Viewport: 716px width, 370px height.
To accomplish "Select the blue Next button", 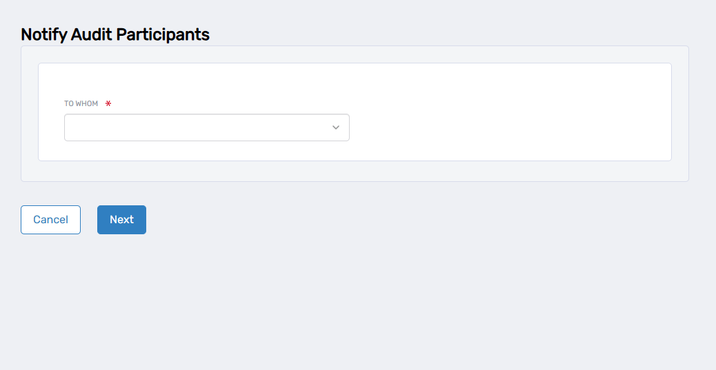I will [121, 220].
